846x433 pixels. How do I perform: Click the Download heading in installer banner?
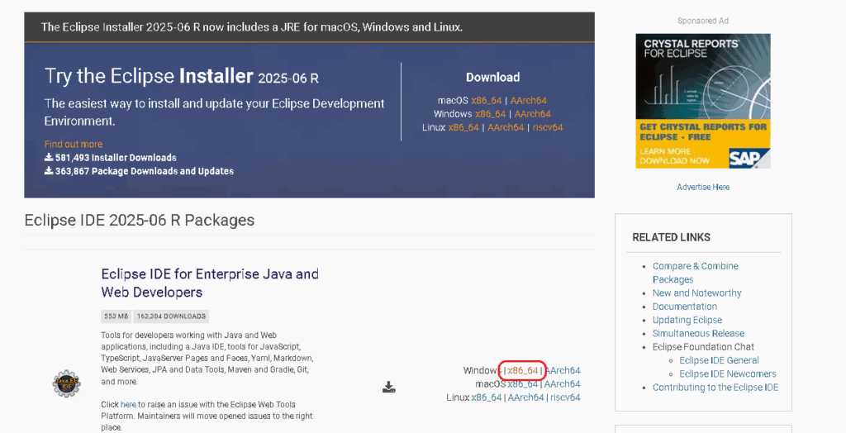tap(492, 77)
